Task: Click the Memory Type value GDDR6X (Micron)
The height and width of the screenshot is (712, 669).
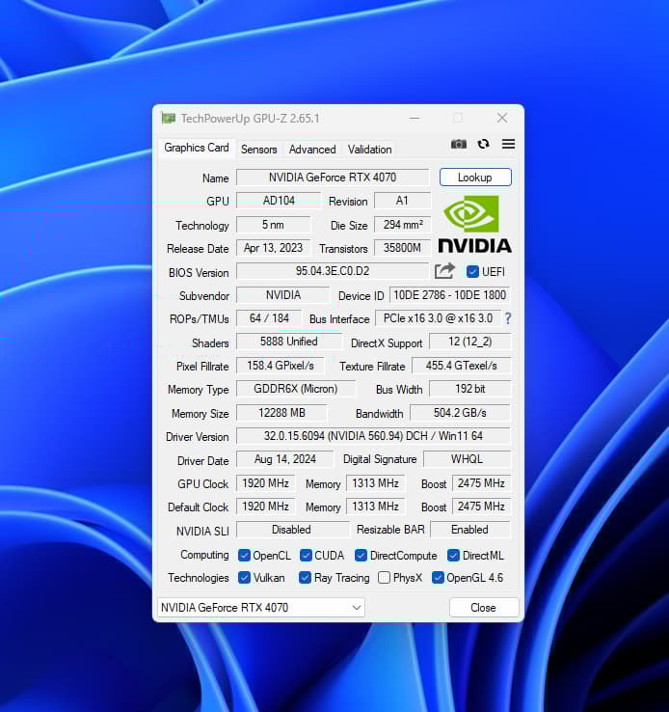Action: 296,389
